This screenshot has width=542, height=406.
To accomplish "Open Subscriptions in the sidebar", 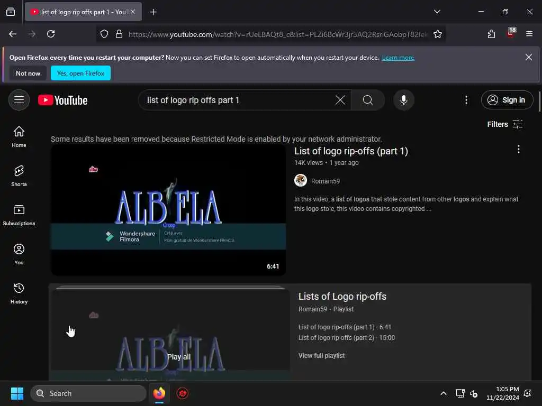I will (x=19, y=215).
